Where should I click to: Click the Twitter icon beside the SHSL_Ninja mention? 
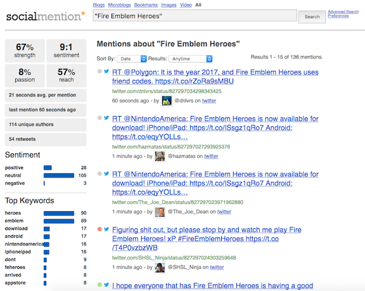pyautogui.click(x=106, y=229)
